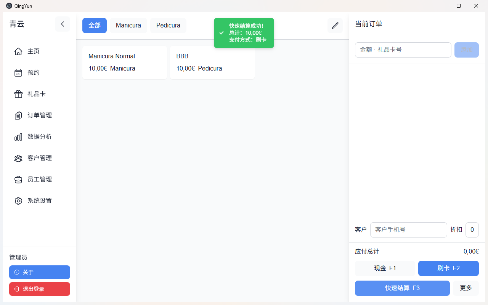Open the 数据分析 bar chart icon
This screenshot has width=488, height=305.
pos(18,137)
